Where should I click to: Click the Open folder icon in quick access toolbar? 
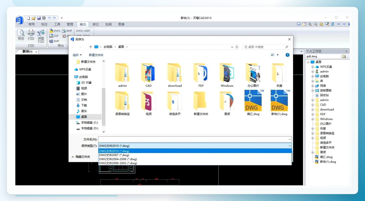point(33,18)
